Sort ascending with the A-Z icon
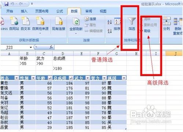 point(109,22)
